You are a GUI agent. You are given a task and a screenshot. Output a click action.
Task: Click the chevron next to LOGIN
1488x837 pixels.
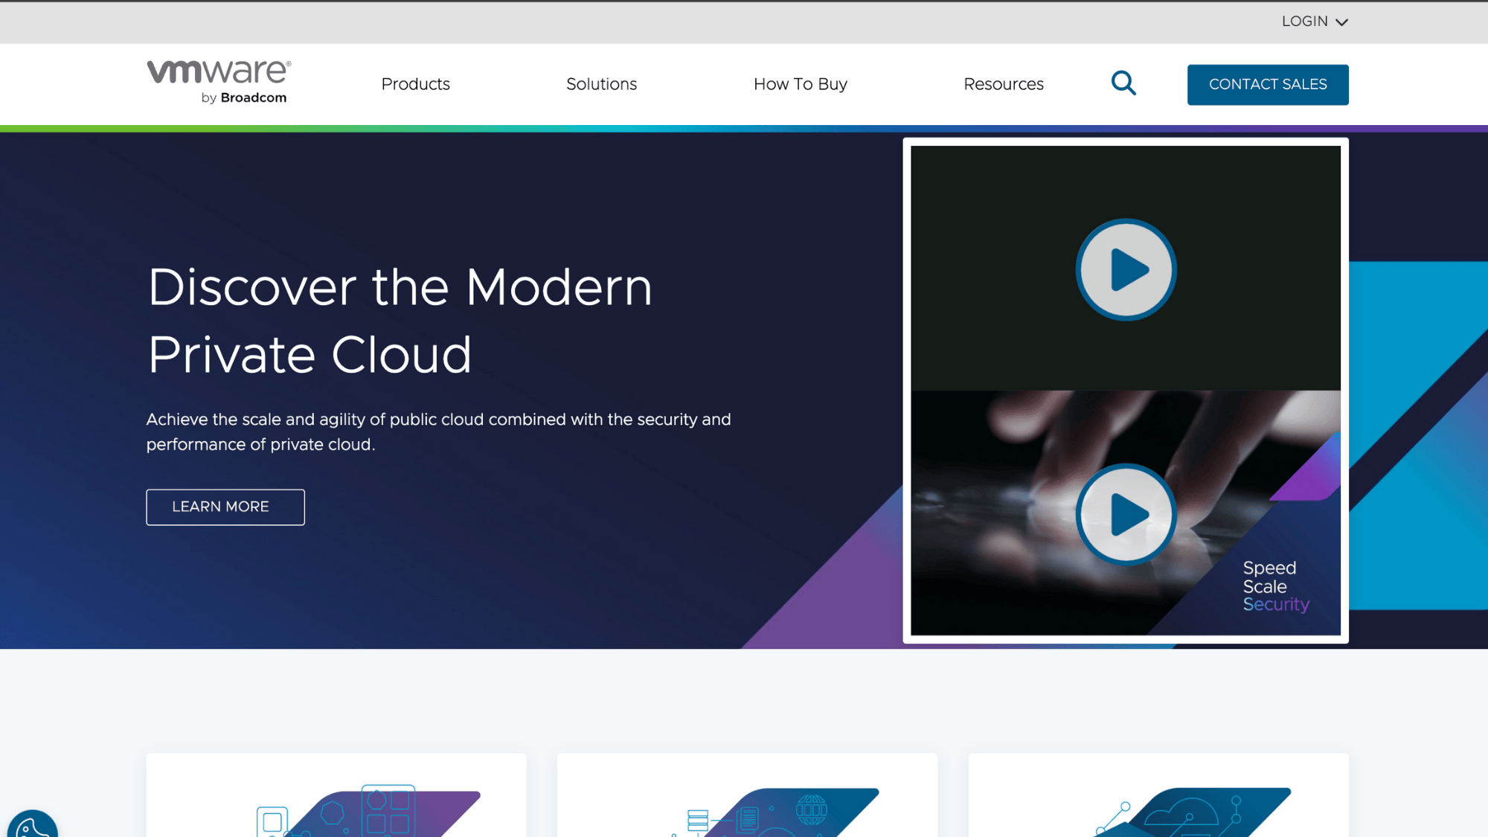[x=1341, y=22]
